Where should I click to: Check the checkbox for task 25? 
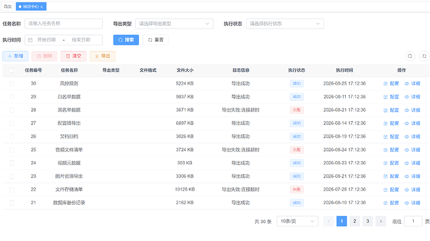tap(11, 149)
